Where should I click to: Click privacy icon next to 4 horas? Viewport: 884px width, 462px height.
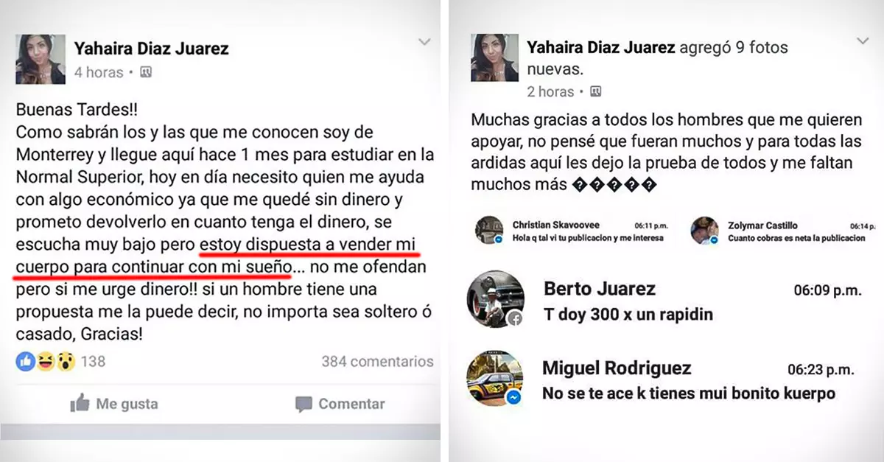click(x=146, y=72)
